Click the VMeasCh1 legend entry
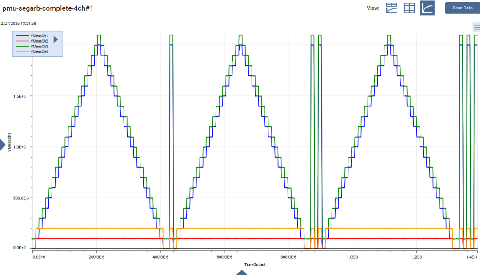480x276 pixels. tap(39, 36)
